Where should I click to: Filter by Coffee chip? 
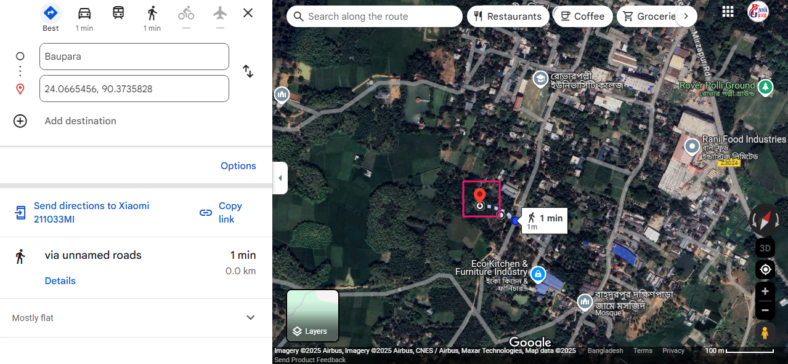click(x=583, y=17)
